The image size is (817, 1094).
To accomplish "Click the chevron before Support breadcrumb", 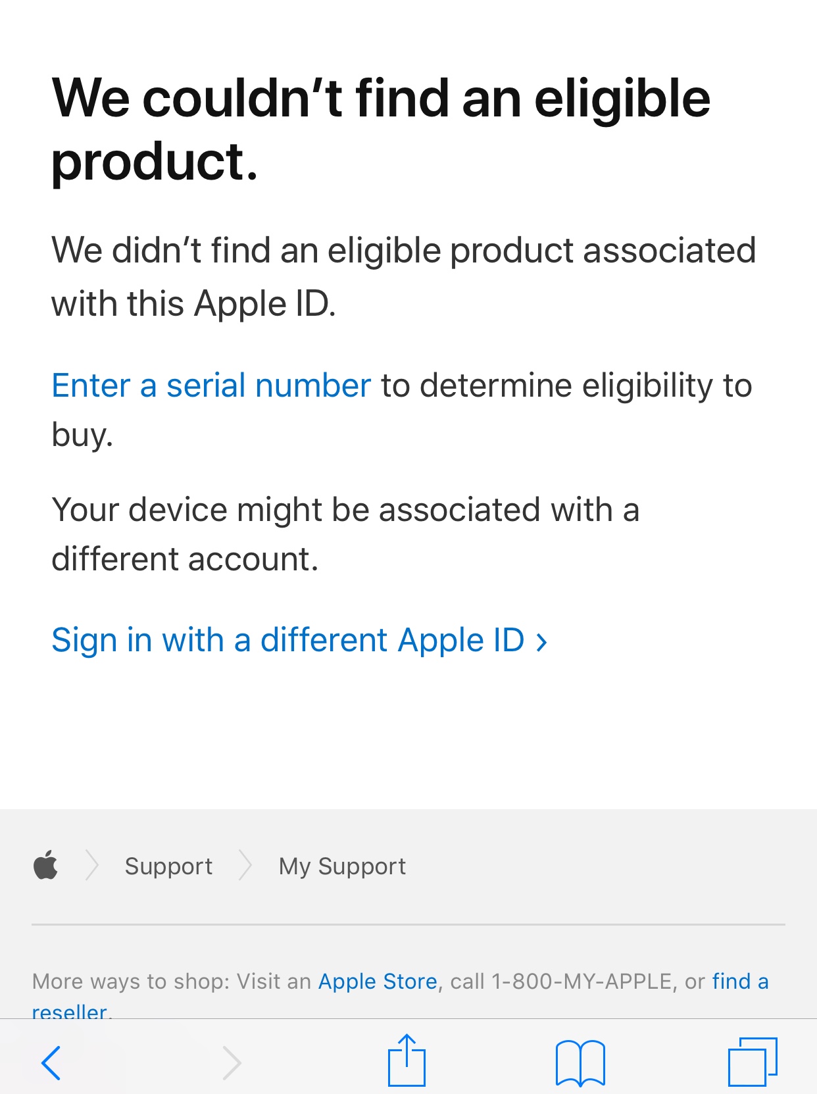I will coord(92,866).
